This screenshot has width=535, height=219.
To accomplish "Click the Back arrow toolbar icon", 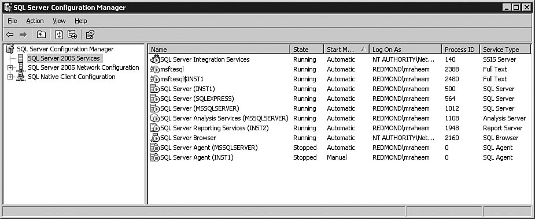I will pos(10,35).
